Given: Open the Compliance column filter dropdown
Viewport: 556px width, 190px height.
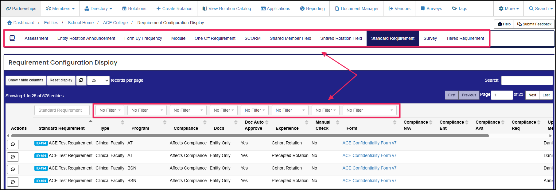Looking at the screenshot, I should [188, 110].
